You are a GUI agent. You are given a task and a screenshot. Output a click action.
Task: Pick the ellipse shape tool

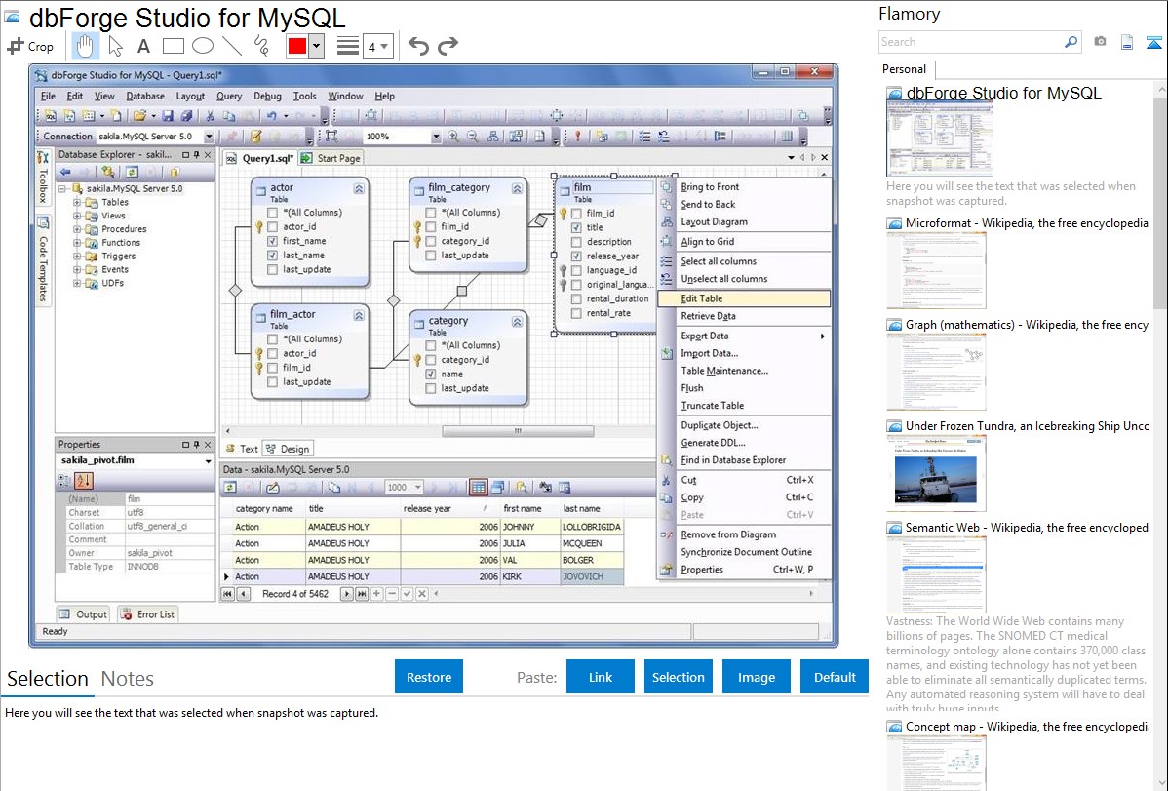coord(202,46)
